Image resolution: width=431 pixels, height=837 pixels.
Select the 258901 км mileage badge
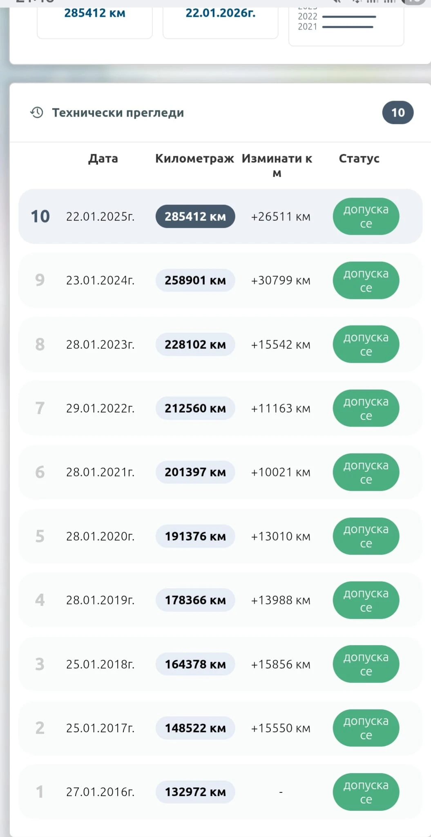pos(195,280)
